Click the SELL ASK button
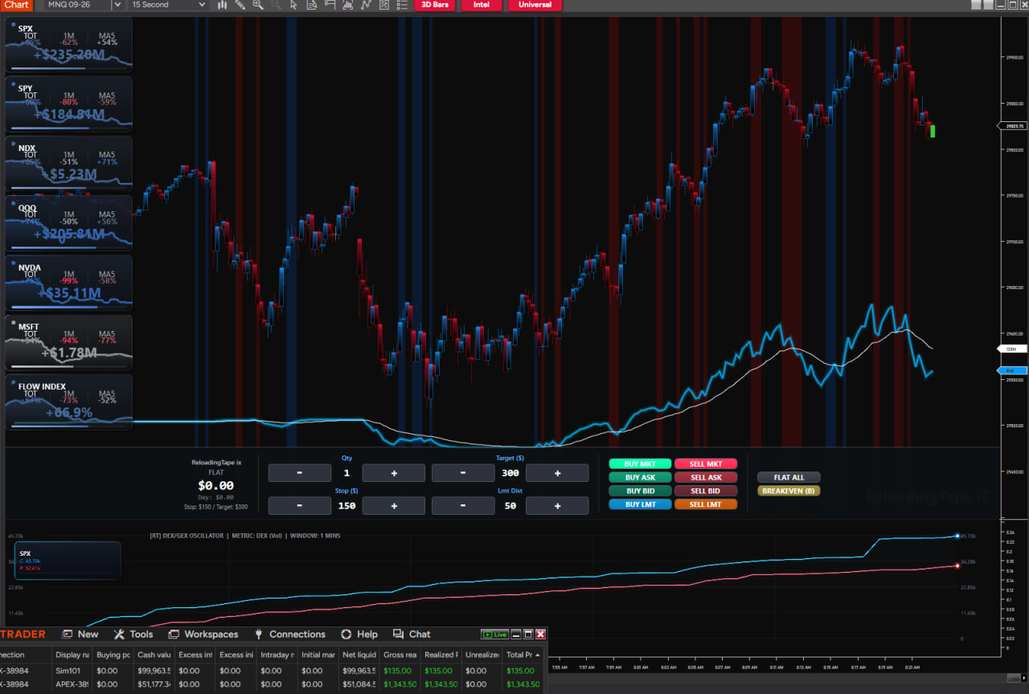The width and height of the screenshot is (1029, 694). 706,477
